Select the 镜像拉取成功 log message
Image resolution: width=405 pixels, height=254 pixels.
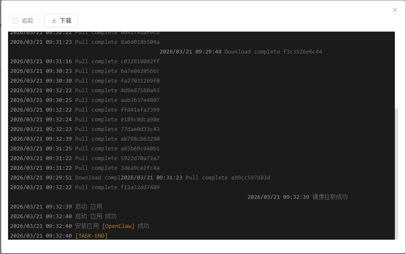click(330, 197)
